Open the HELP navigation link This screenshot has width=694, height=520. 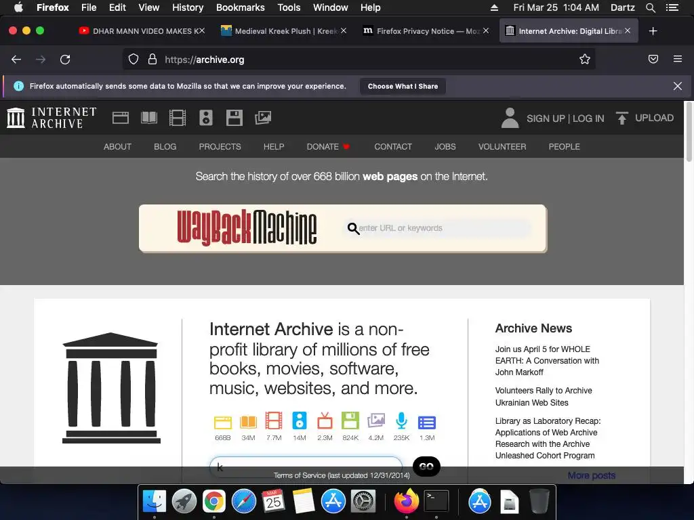[274, 147]
